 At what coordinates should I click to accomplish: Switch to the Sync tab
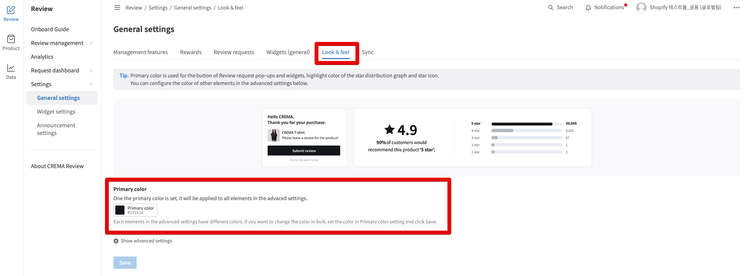[367, 52]
